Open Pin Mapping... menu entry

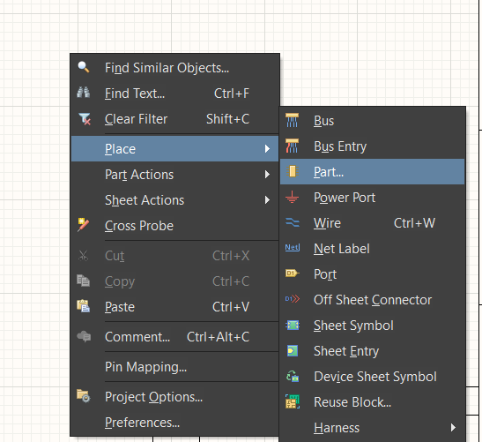(x=174, y=367)
